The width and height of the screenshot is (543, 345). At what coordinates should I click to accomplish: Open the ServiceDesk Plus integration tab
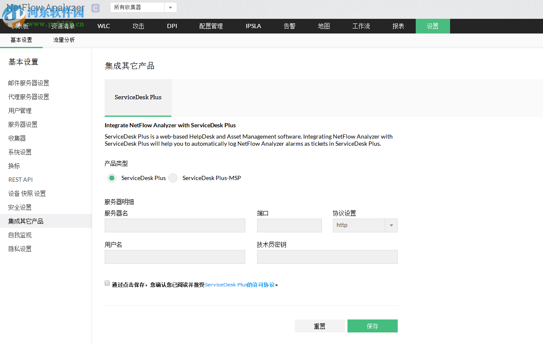tap(138, 97)
